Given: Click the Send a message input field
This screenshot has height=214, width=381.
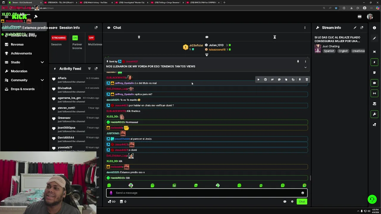Looking at the screenshot, I should pyautogui.click(x=207, y=193).
